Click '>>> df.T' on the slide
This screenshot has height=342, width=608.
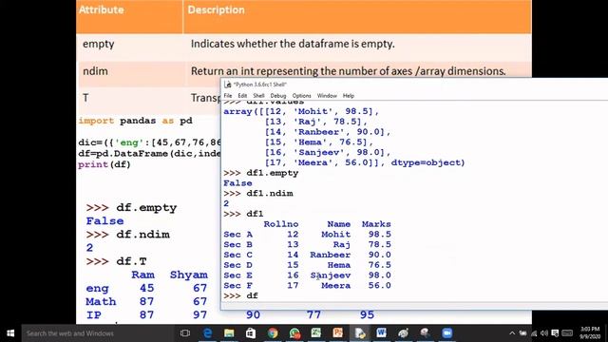(x=116, y=261)
